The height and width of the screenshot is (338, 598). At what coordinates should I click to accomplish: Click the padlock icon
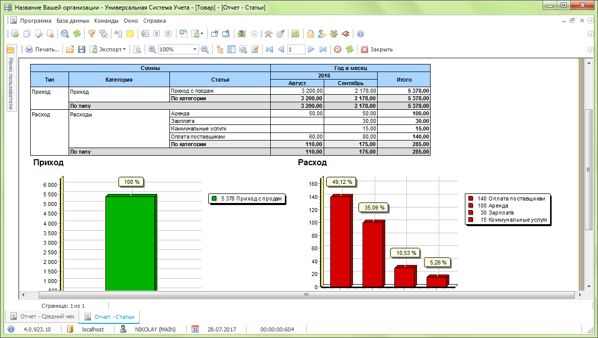click(x=311, y=34)
